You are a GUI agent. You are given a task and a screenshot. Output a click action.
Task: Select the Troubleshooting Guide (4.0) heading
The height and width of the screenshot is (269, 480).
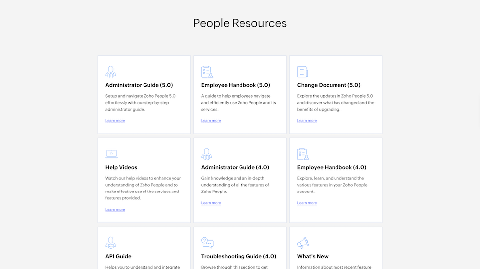(x=239, y=256)
